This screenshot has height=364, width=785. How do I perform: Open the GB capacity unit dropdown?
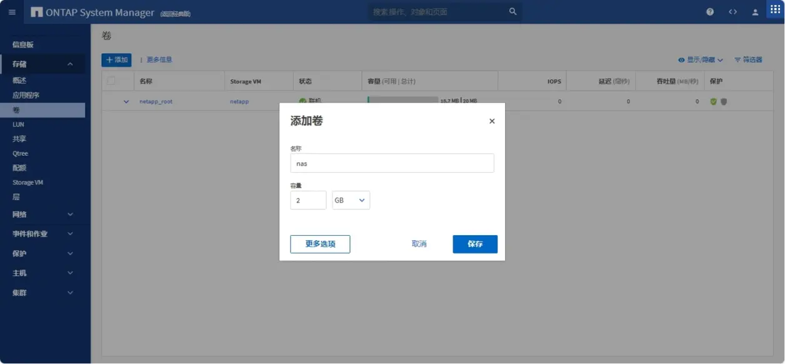pyautogui.click(x=351, y=200)
